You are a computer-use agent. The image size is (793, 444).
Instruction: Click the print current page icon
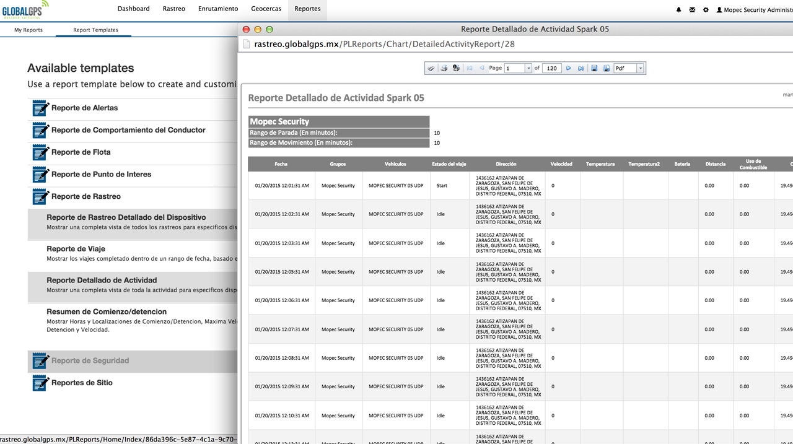tap(456, 68)
